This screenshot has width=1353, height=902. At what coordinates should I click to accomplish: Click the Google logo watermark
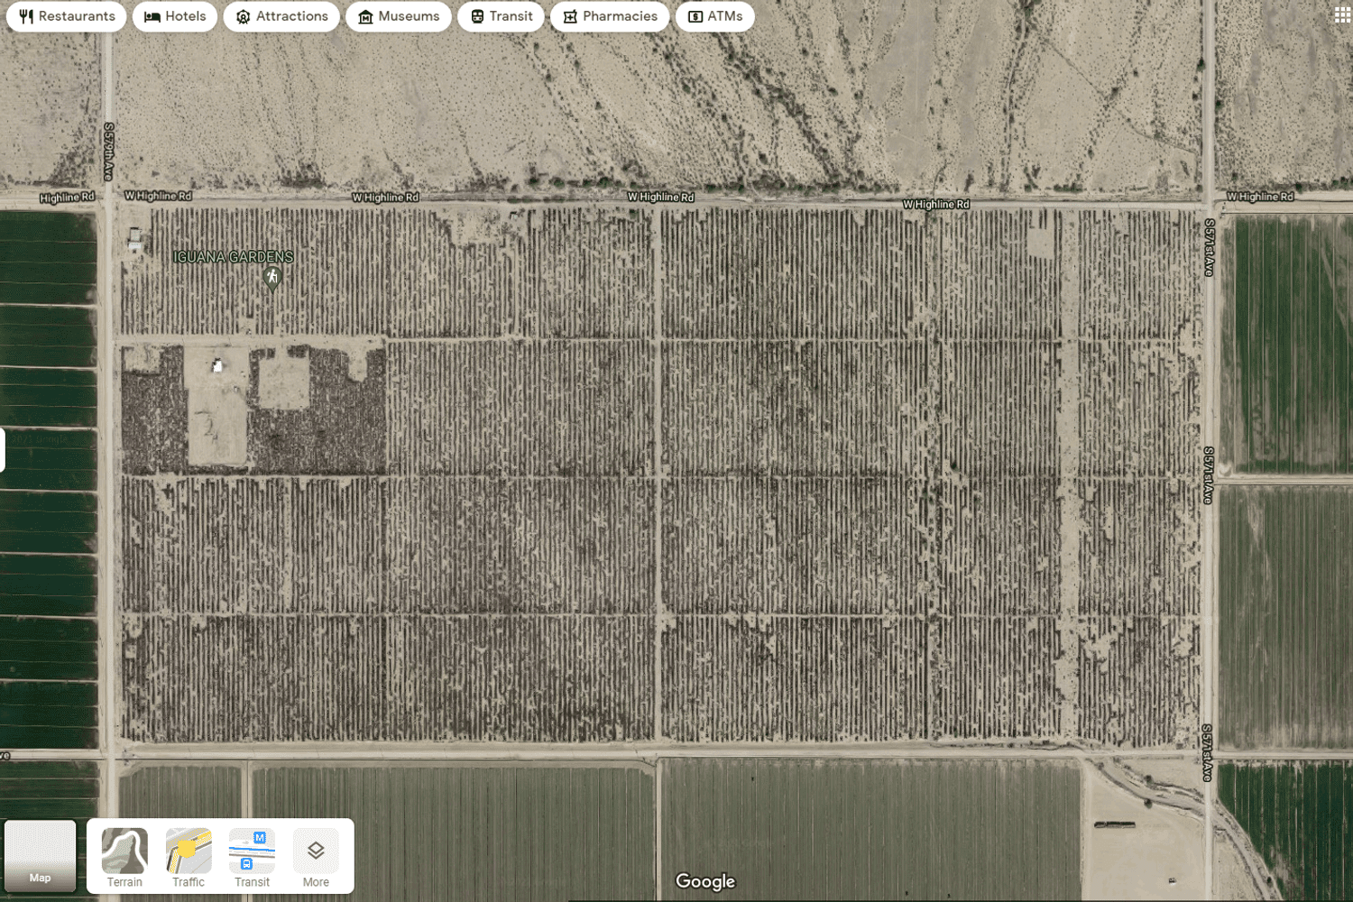pos(704,881)
